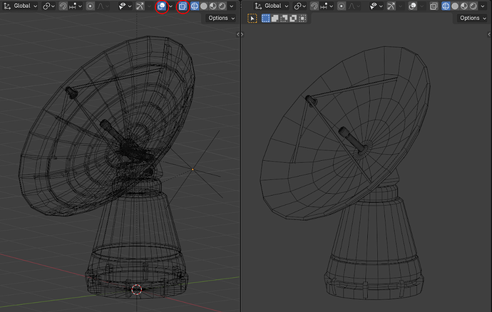Image resolution: width=492 pixels, height=312 pixels.
Task: Choose the extend selection mode icon
Action: click(276, 18)
